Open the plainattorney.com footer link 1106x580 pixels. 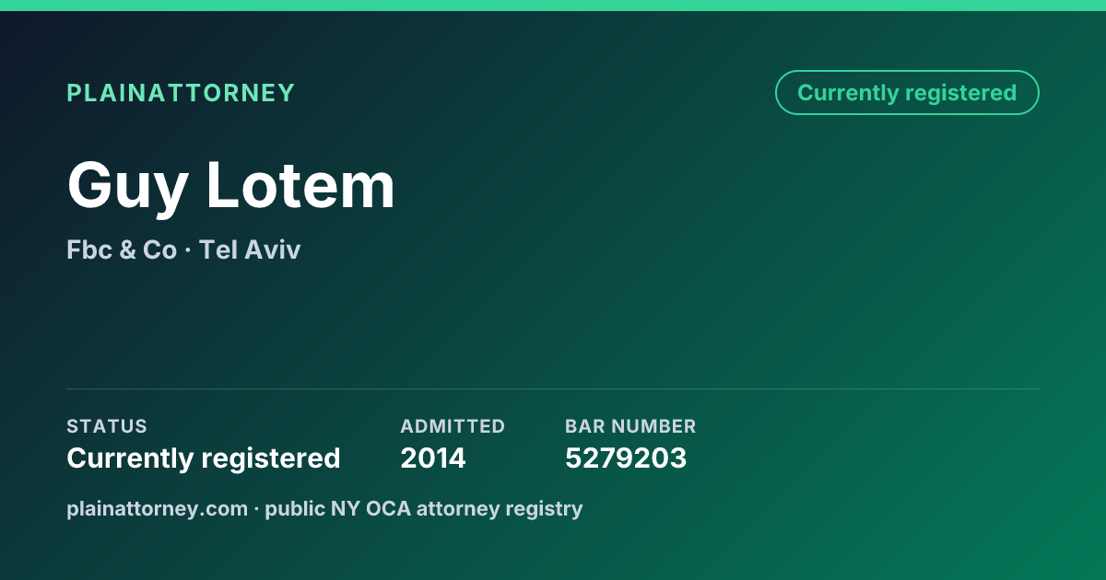(x=158, y=508)
